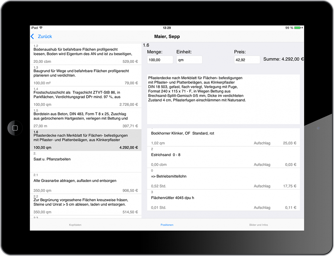Select position 1.2 Bodenaushub
Image resolution: width=334 pixels, height=256 pixels.
[86, 54]
